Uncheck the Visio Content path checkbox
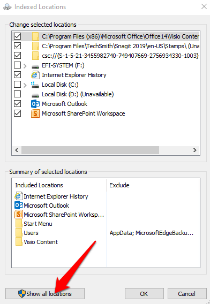210x304 pixels. coord(18,36)
